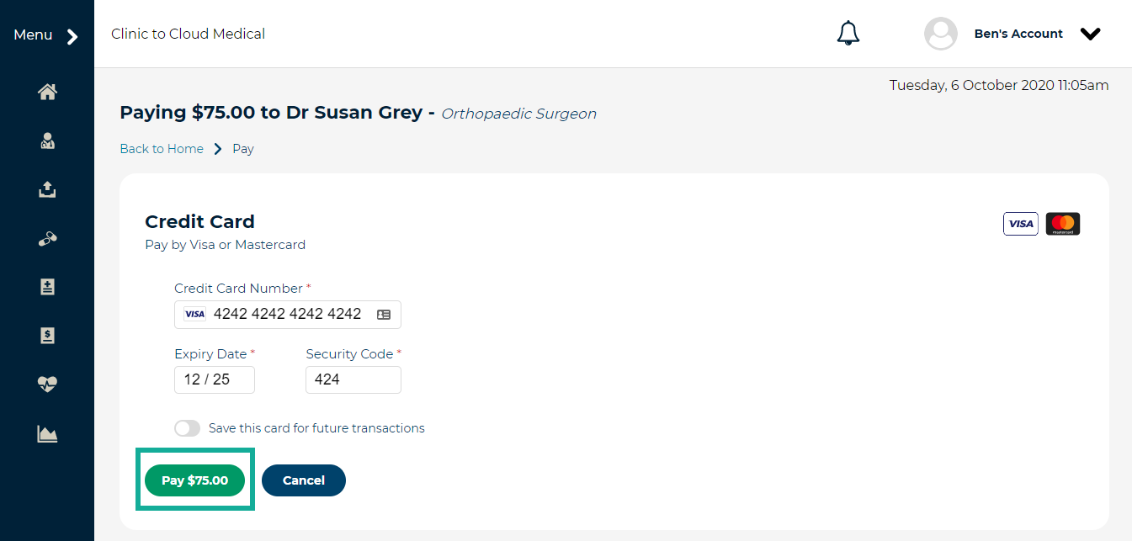Click the heart rate health icon

pos(47,385)
